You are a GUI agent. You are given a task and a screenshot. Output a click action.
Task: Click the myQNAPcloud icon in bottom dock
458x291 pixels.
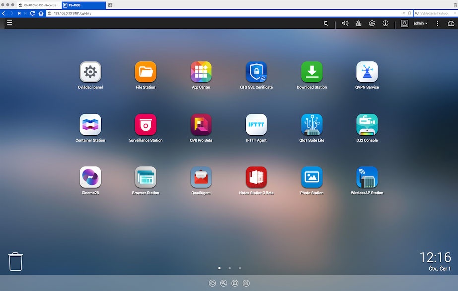(212, 283)
